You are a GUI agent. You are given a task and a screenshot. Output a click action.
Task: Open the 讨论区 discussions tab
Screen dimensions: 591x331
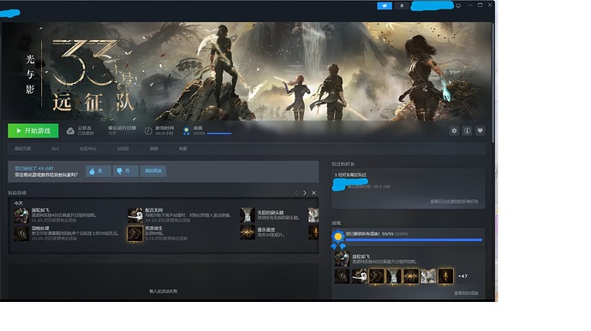point(122,149)
